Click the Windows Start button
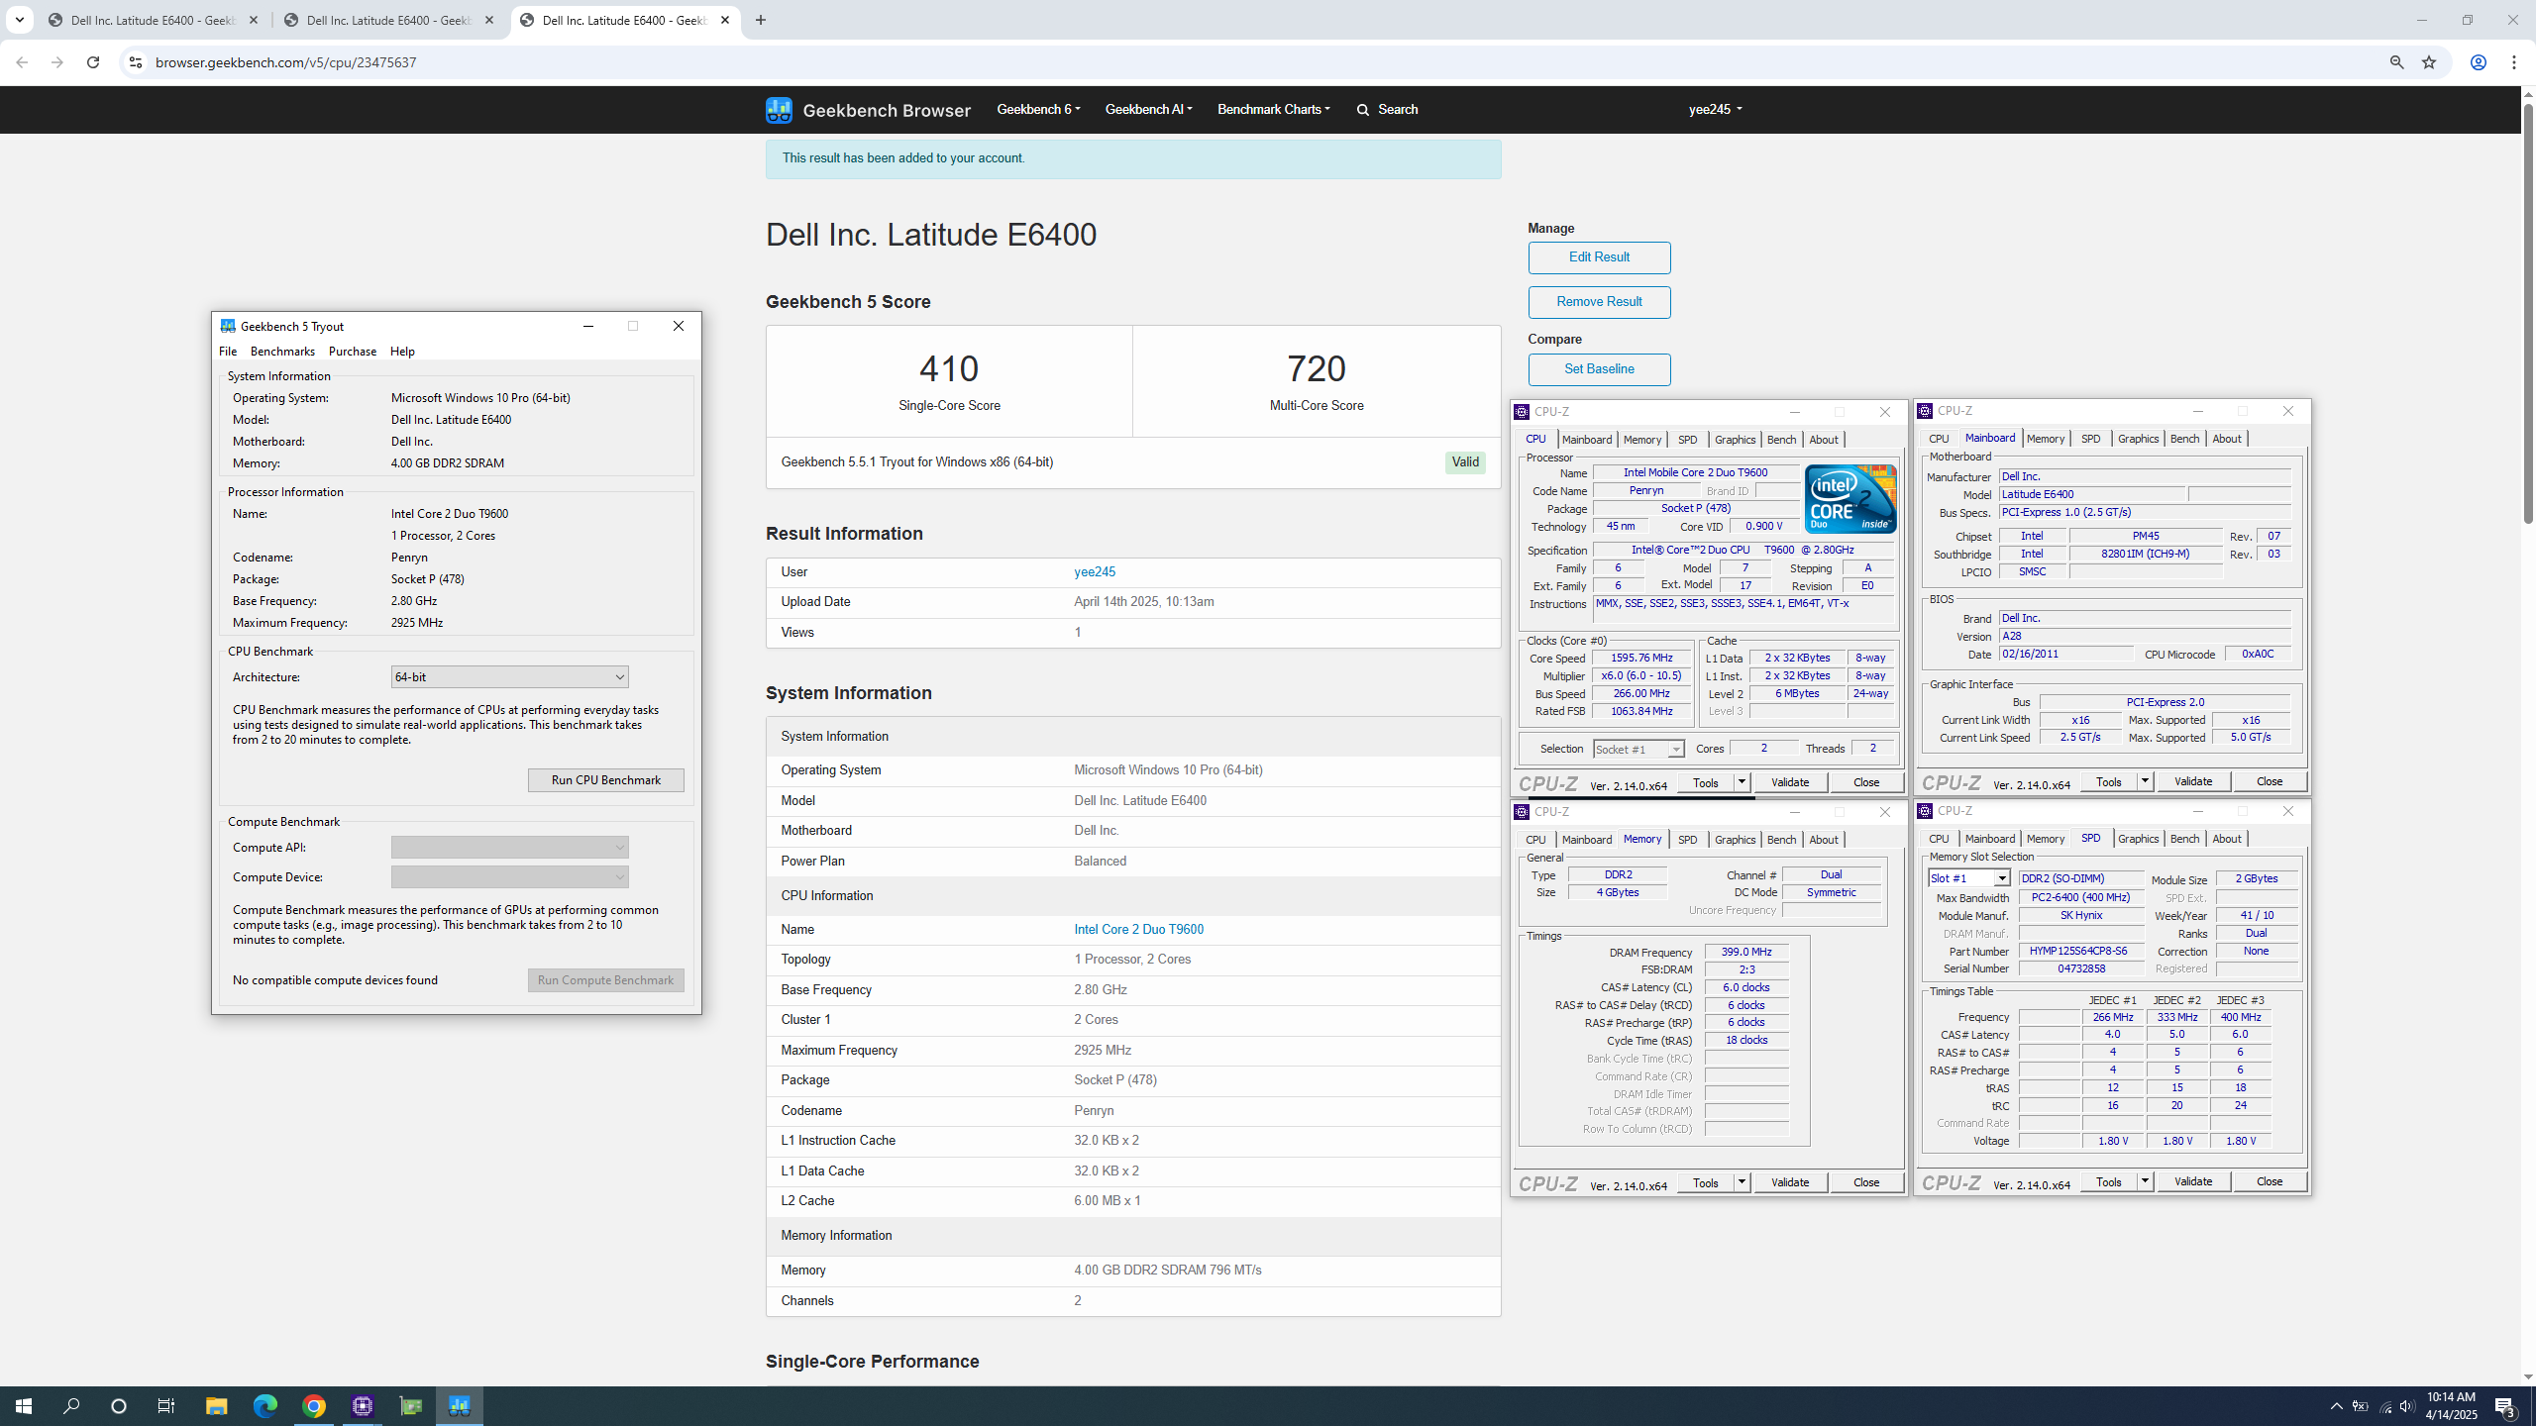The image size is (2536, 1426). tap(24, 1406)
